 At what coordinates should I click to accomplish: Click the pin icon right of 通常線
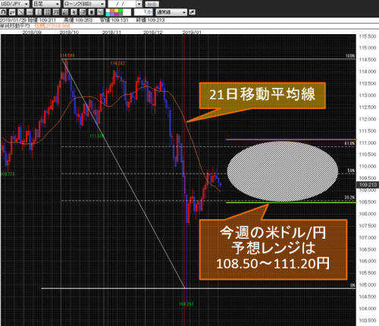pyautogui.click(x=192, y=12)
